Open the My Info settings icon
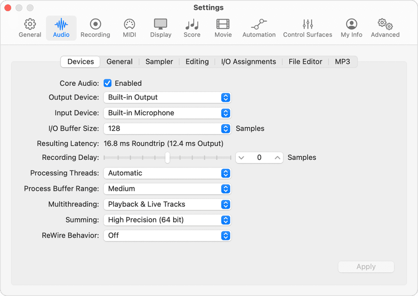Image resolution: width=418 pixels, height=296 pixels. 351,28
